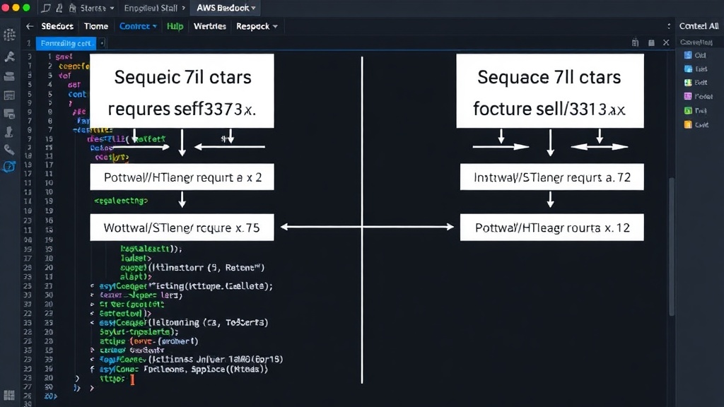Select the orange Cwlt item

pos(696,124)
